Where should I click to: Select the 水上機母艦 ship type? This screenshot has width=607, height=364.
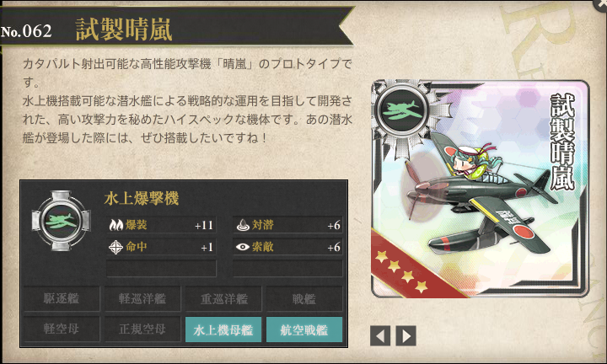223,329
